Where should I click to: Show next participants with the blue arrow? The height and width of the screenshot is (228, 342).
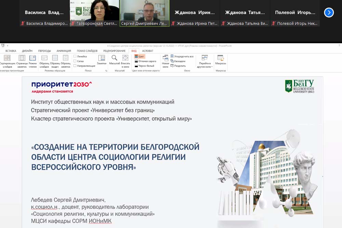pyautogui.click(x=329, y=13)
